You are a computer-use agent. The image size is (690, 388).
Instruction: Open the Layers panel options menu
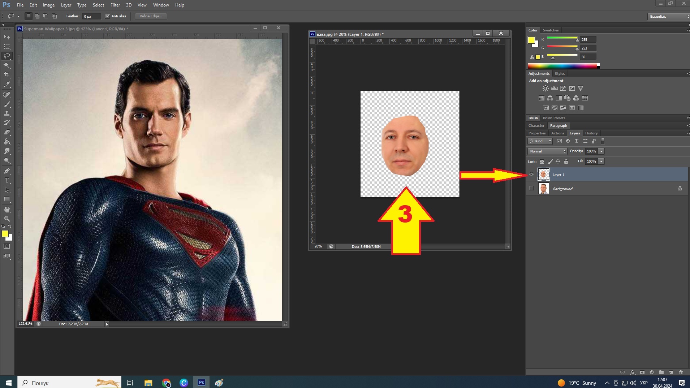click(687, 133)
